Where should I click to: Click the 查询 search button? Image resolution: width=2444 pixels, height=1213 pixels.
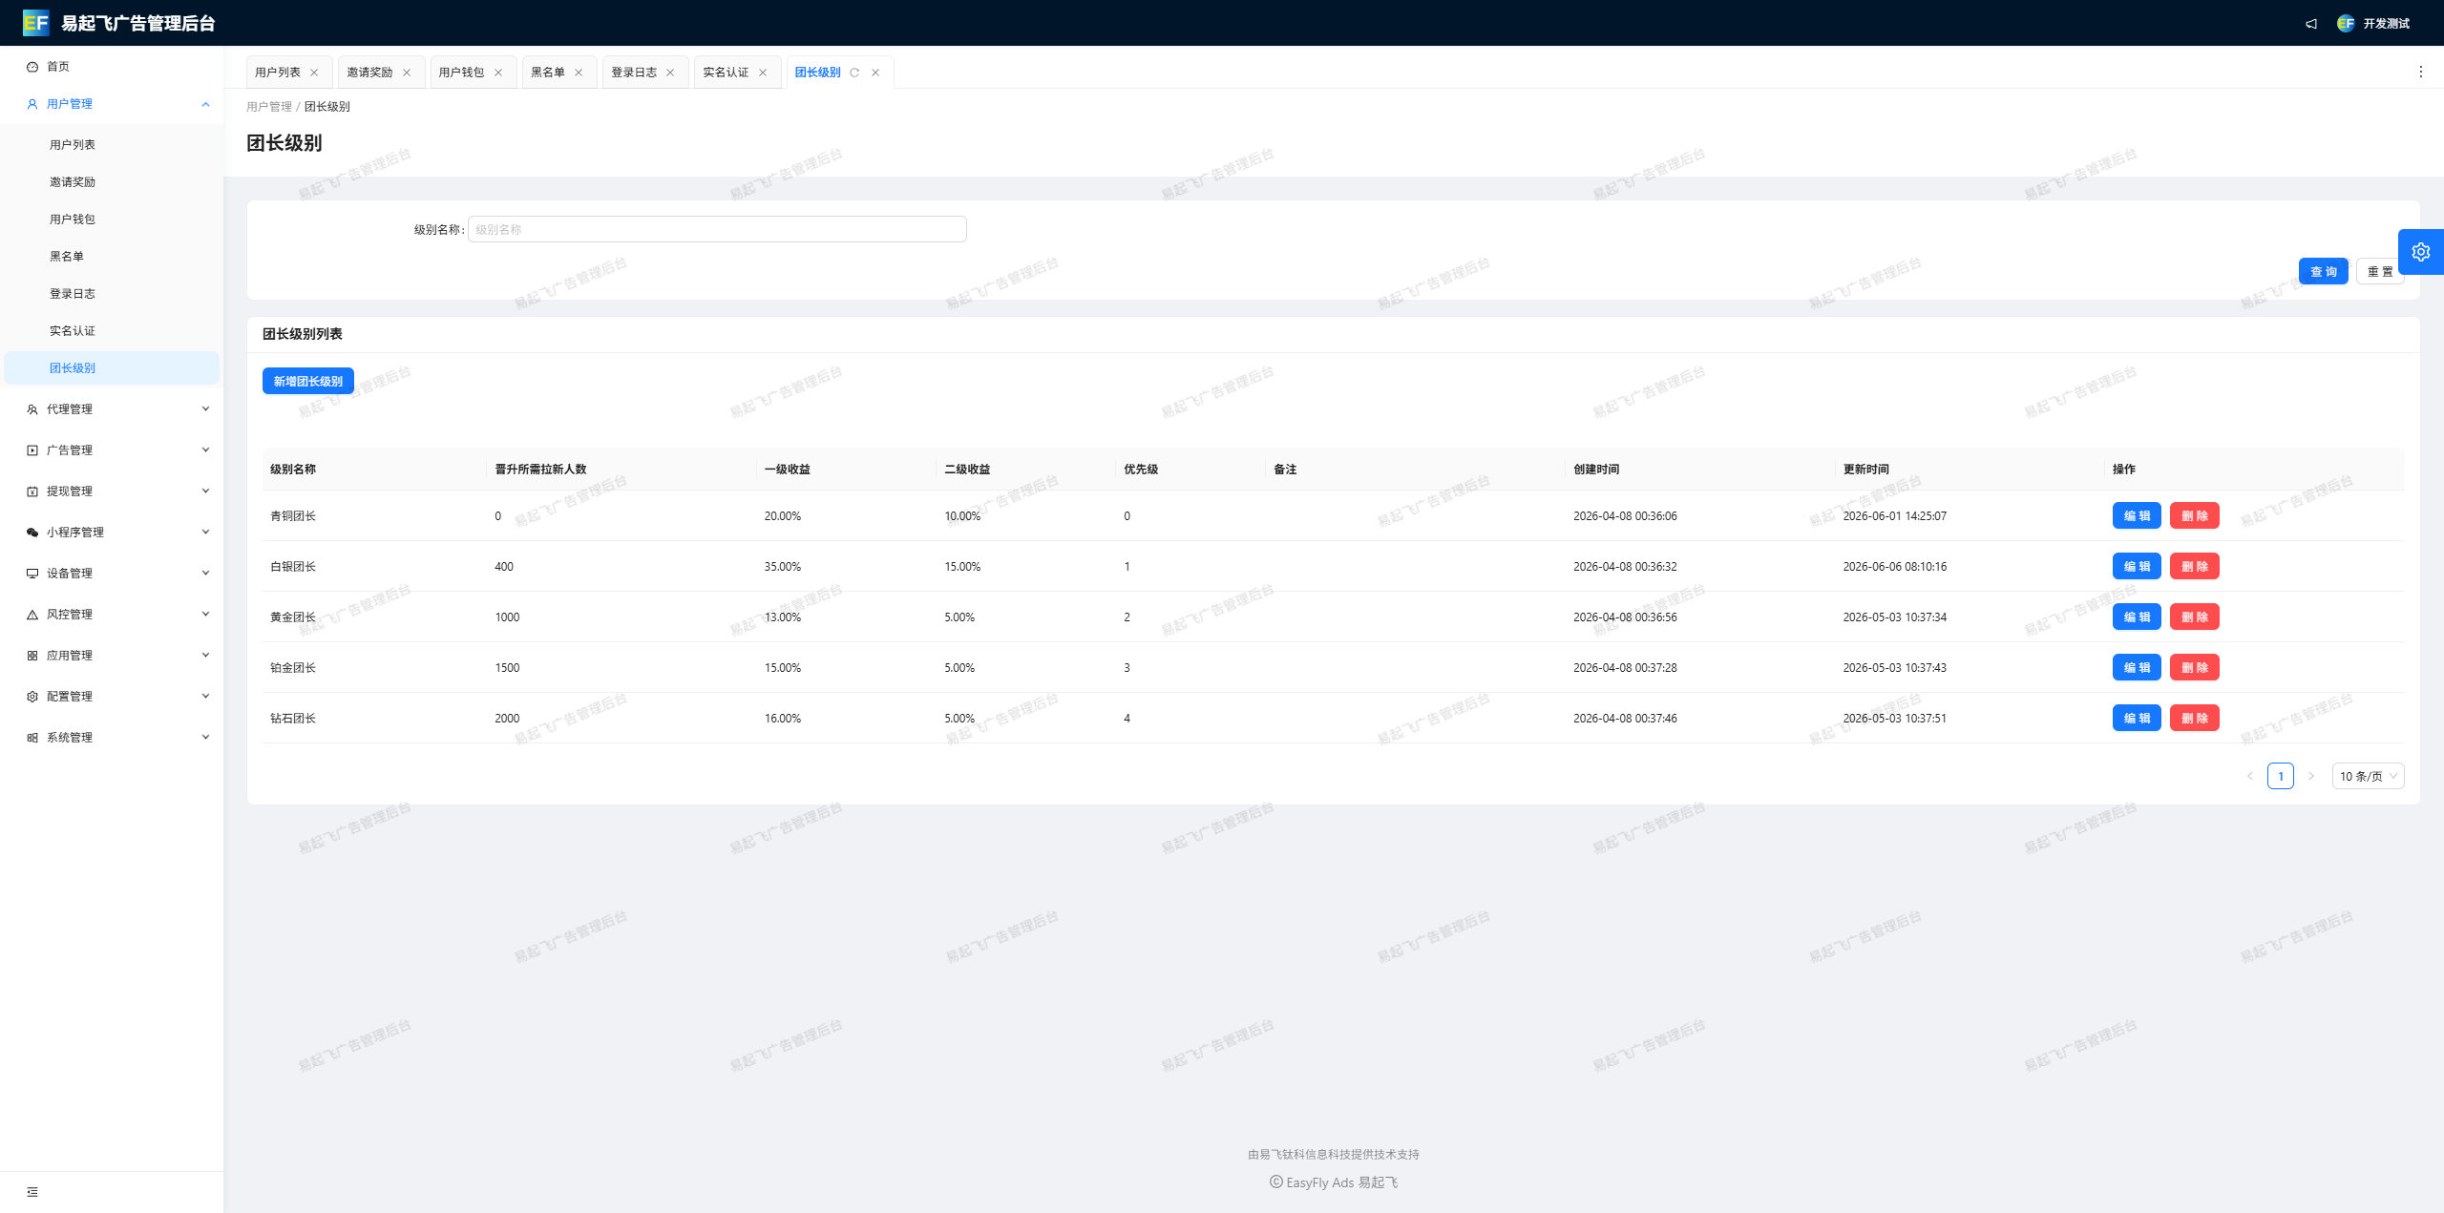point(2323,272)
